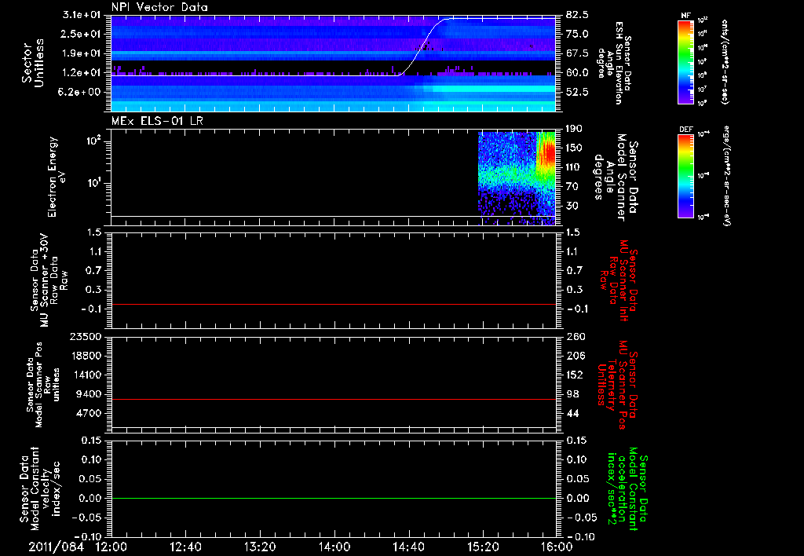Viewport: 804px width, 556px height.
Task: Click the '206' telemetry tick value
Action: 575,356
